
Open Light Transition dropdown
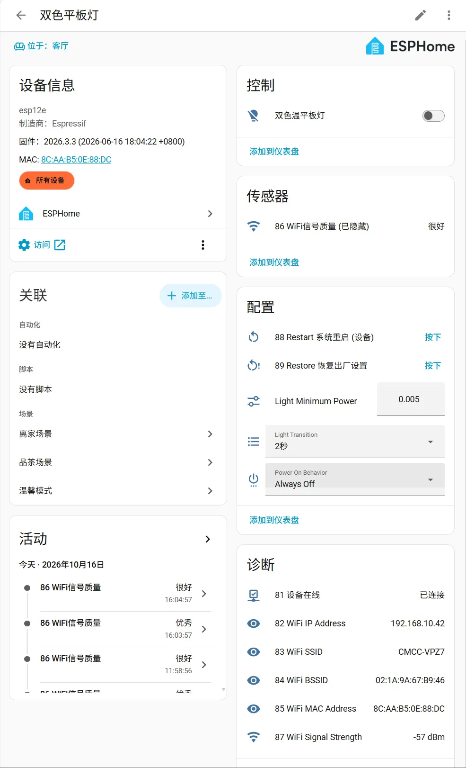(355, 442)
